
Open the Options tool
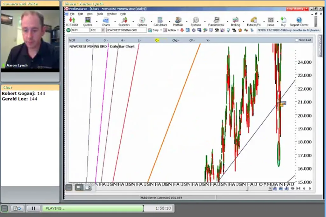(x=142, y=22)
